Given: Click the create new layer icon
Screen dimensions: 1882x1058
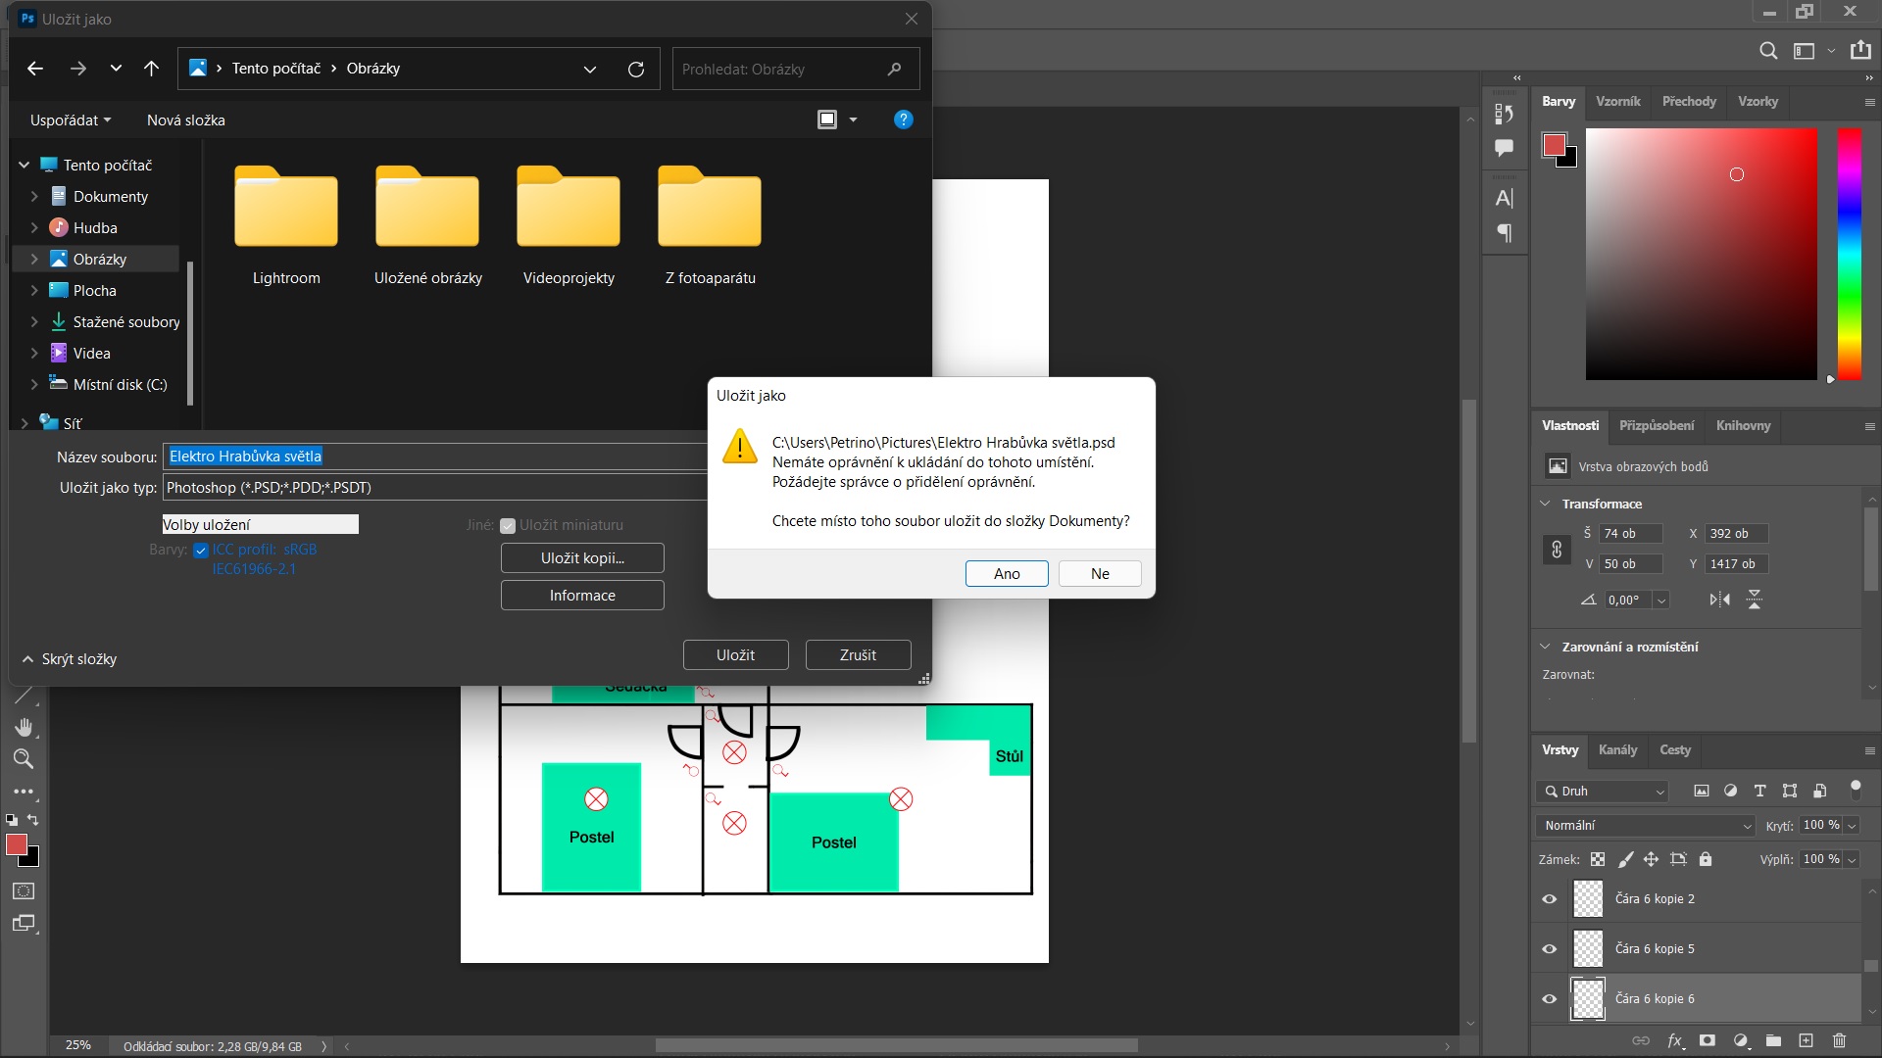Looking at the screenshot, I should point(1806,1040).
